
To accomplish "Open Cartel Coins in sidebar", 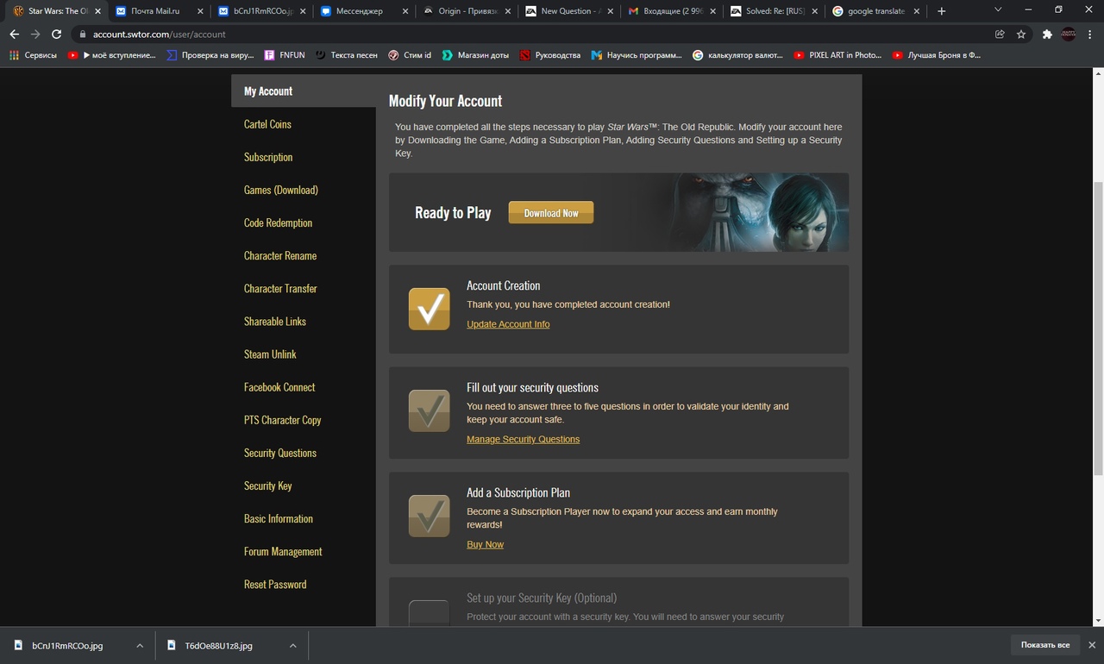I will tap(267, 124).
